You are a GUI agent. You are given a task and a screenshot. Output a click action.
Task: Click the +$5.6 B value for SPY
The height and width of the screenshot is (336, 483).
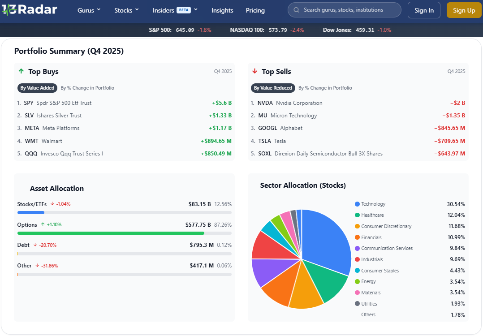(222, 103)
